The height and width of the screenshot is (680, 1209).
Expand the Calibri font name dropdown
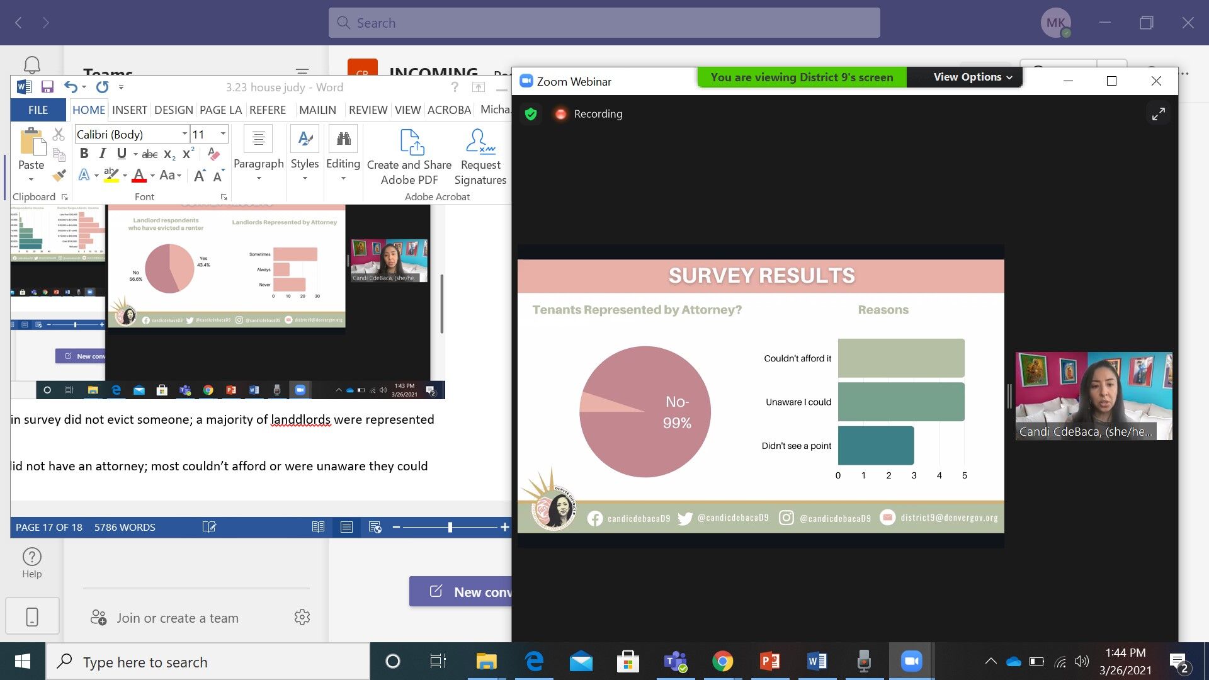(184, 134)
